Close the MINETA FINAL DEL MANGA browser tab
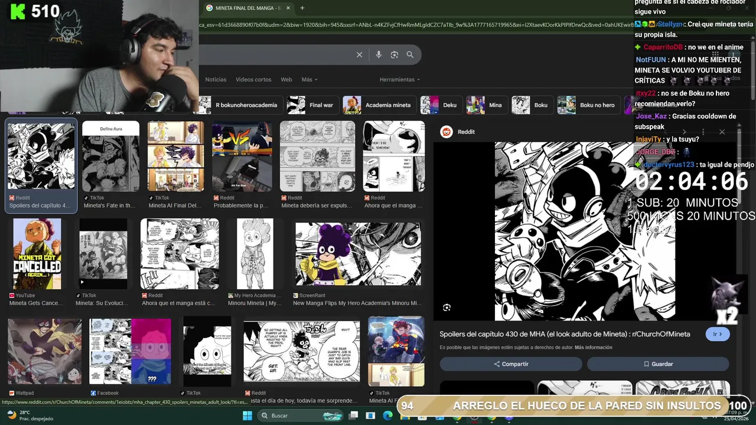This screenshot has height=425, width=756. pos(288,8)
